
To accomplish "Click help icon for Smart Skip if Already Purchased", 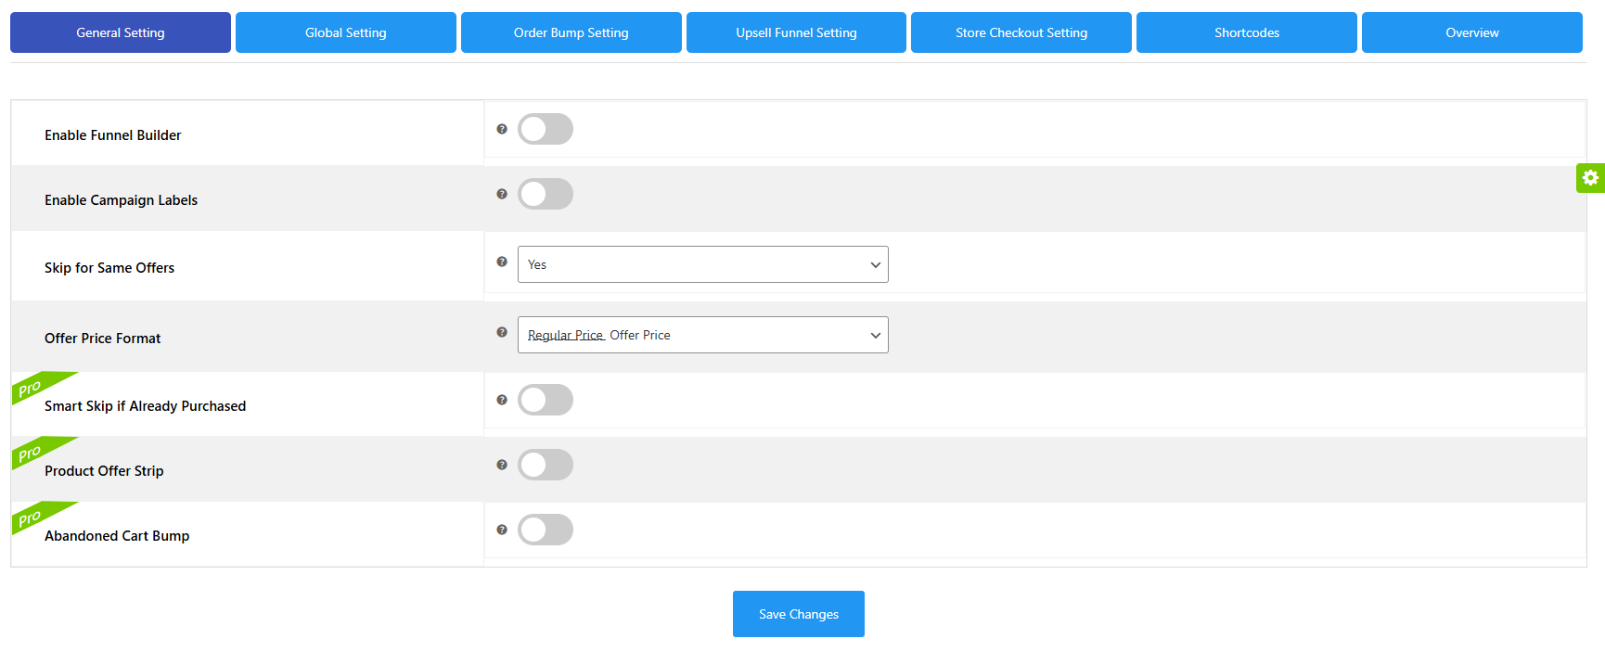I will [x=502, y=400].
